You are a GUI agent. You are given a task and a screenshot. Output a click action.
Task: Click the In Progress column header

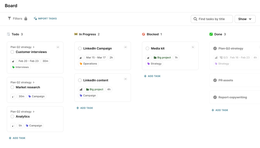click(87, 34)
